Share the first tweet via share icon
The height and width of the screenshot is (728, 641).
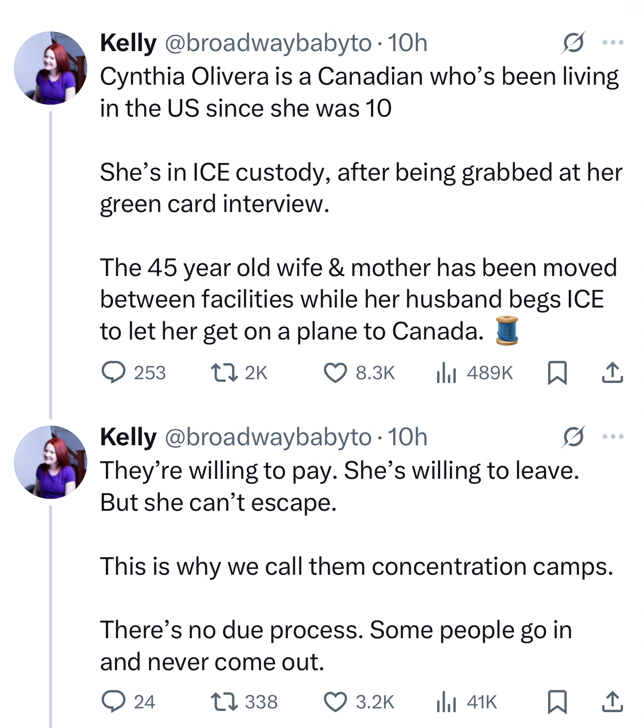(x=612, y=373)
